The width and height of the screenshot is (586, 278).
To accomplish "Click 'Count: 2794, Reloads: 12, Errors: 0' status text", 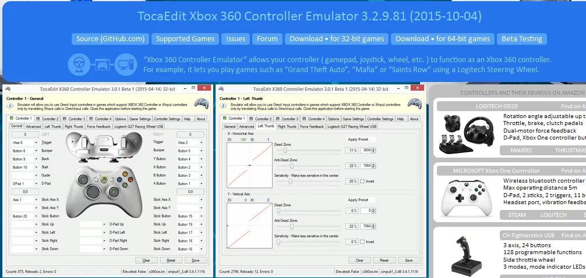I will coord(246,272).
